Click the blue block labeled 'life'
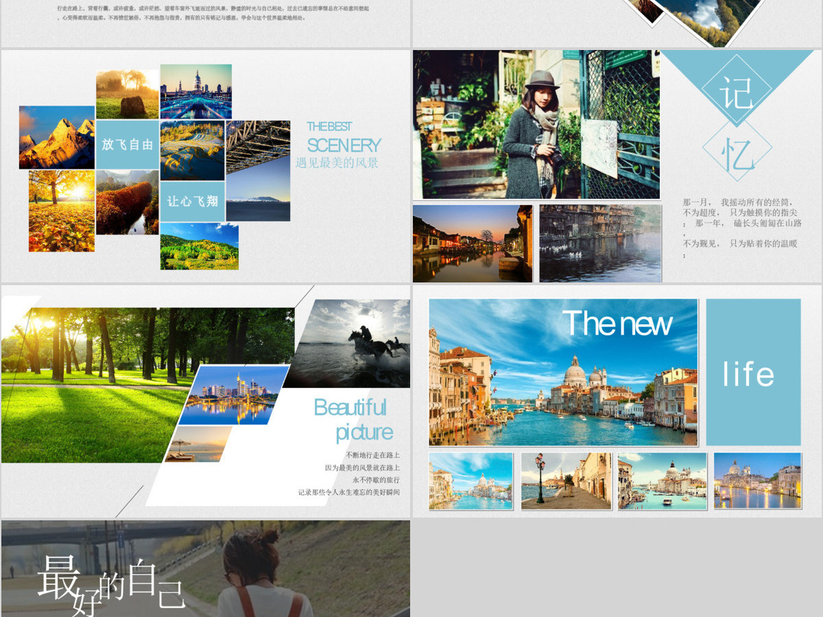Image resolution: width=823 pixels, height=617 pixels. [754, 372]
